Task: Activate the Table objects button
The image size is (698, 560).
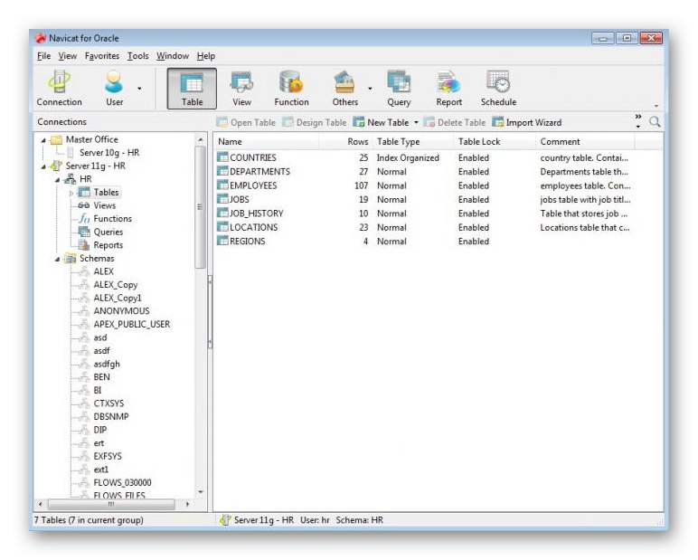Action: pyautogui.click(x=192, y=89)
